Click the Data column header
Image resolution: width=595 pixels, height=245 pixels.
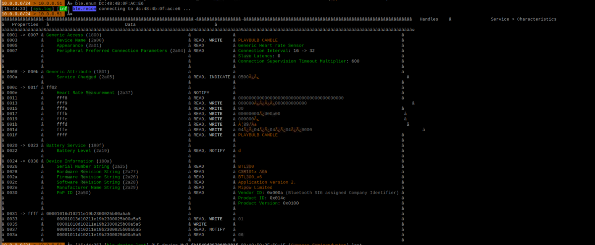[130, 24]
